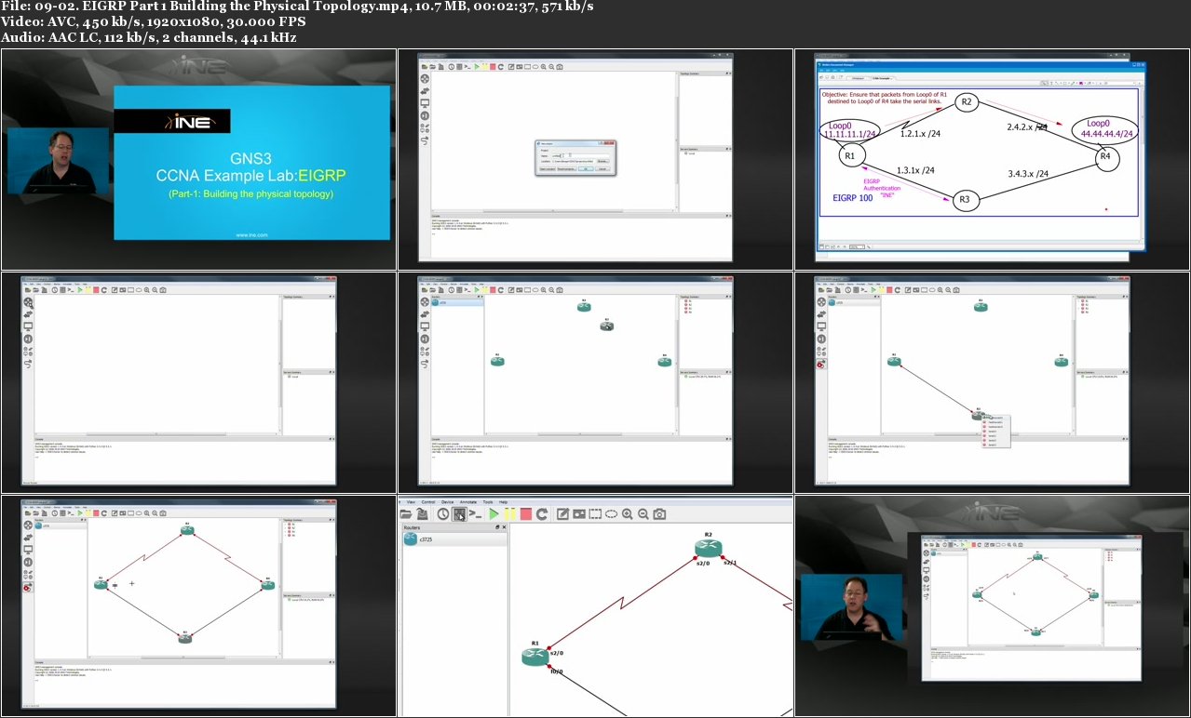Open the Annotate menu in enlarged GNS3 frame
Viewport: 1191px width, 718px height.
pos(468,502)
